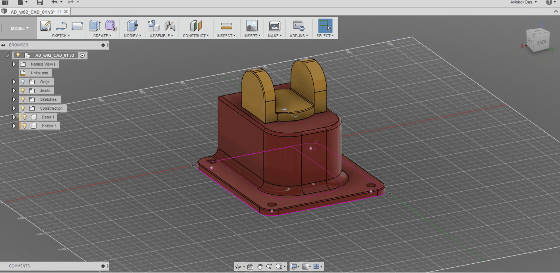Open the SKETCH menu
This screenshot has height=273, width=560.
click(61, 36)
